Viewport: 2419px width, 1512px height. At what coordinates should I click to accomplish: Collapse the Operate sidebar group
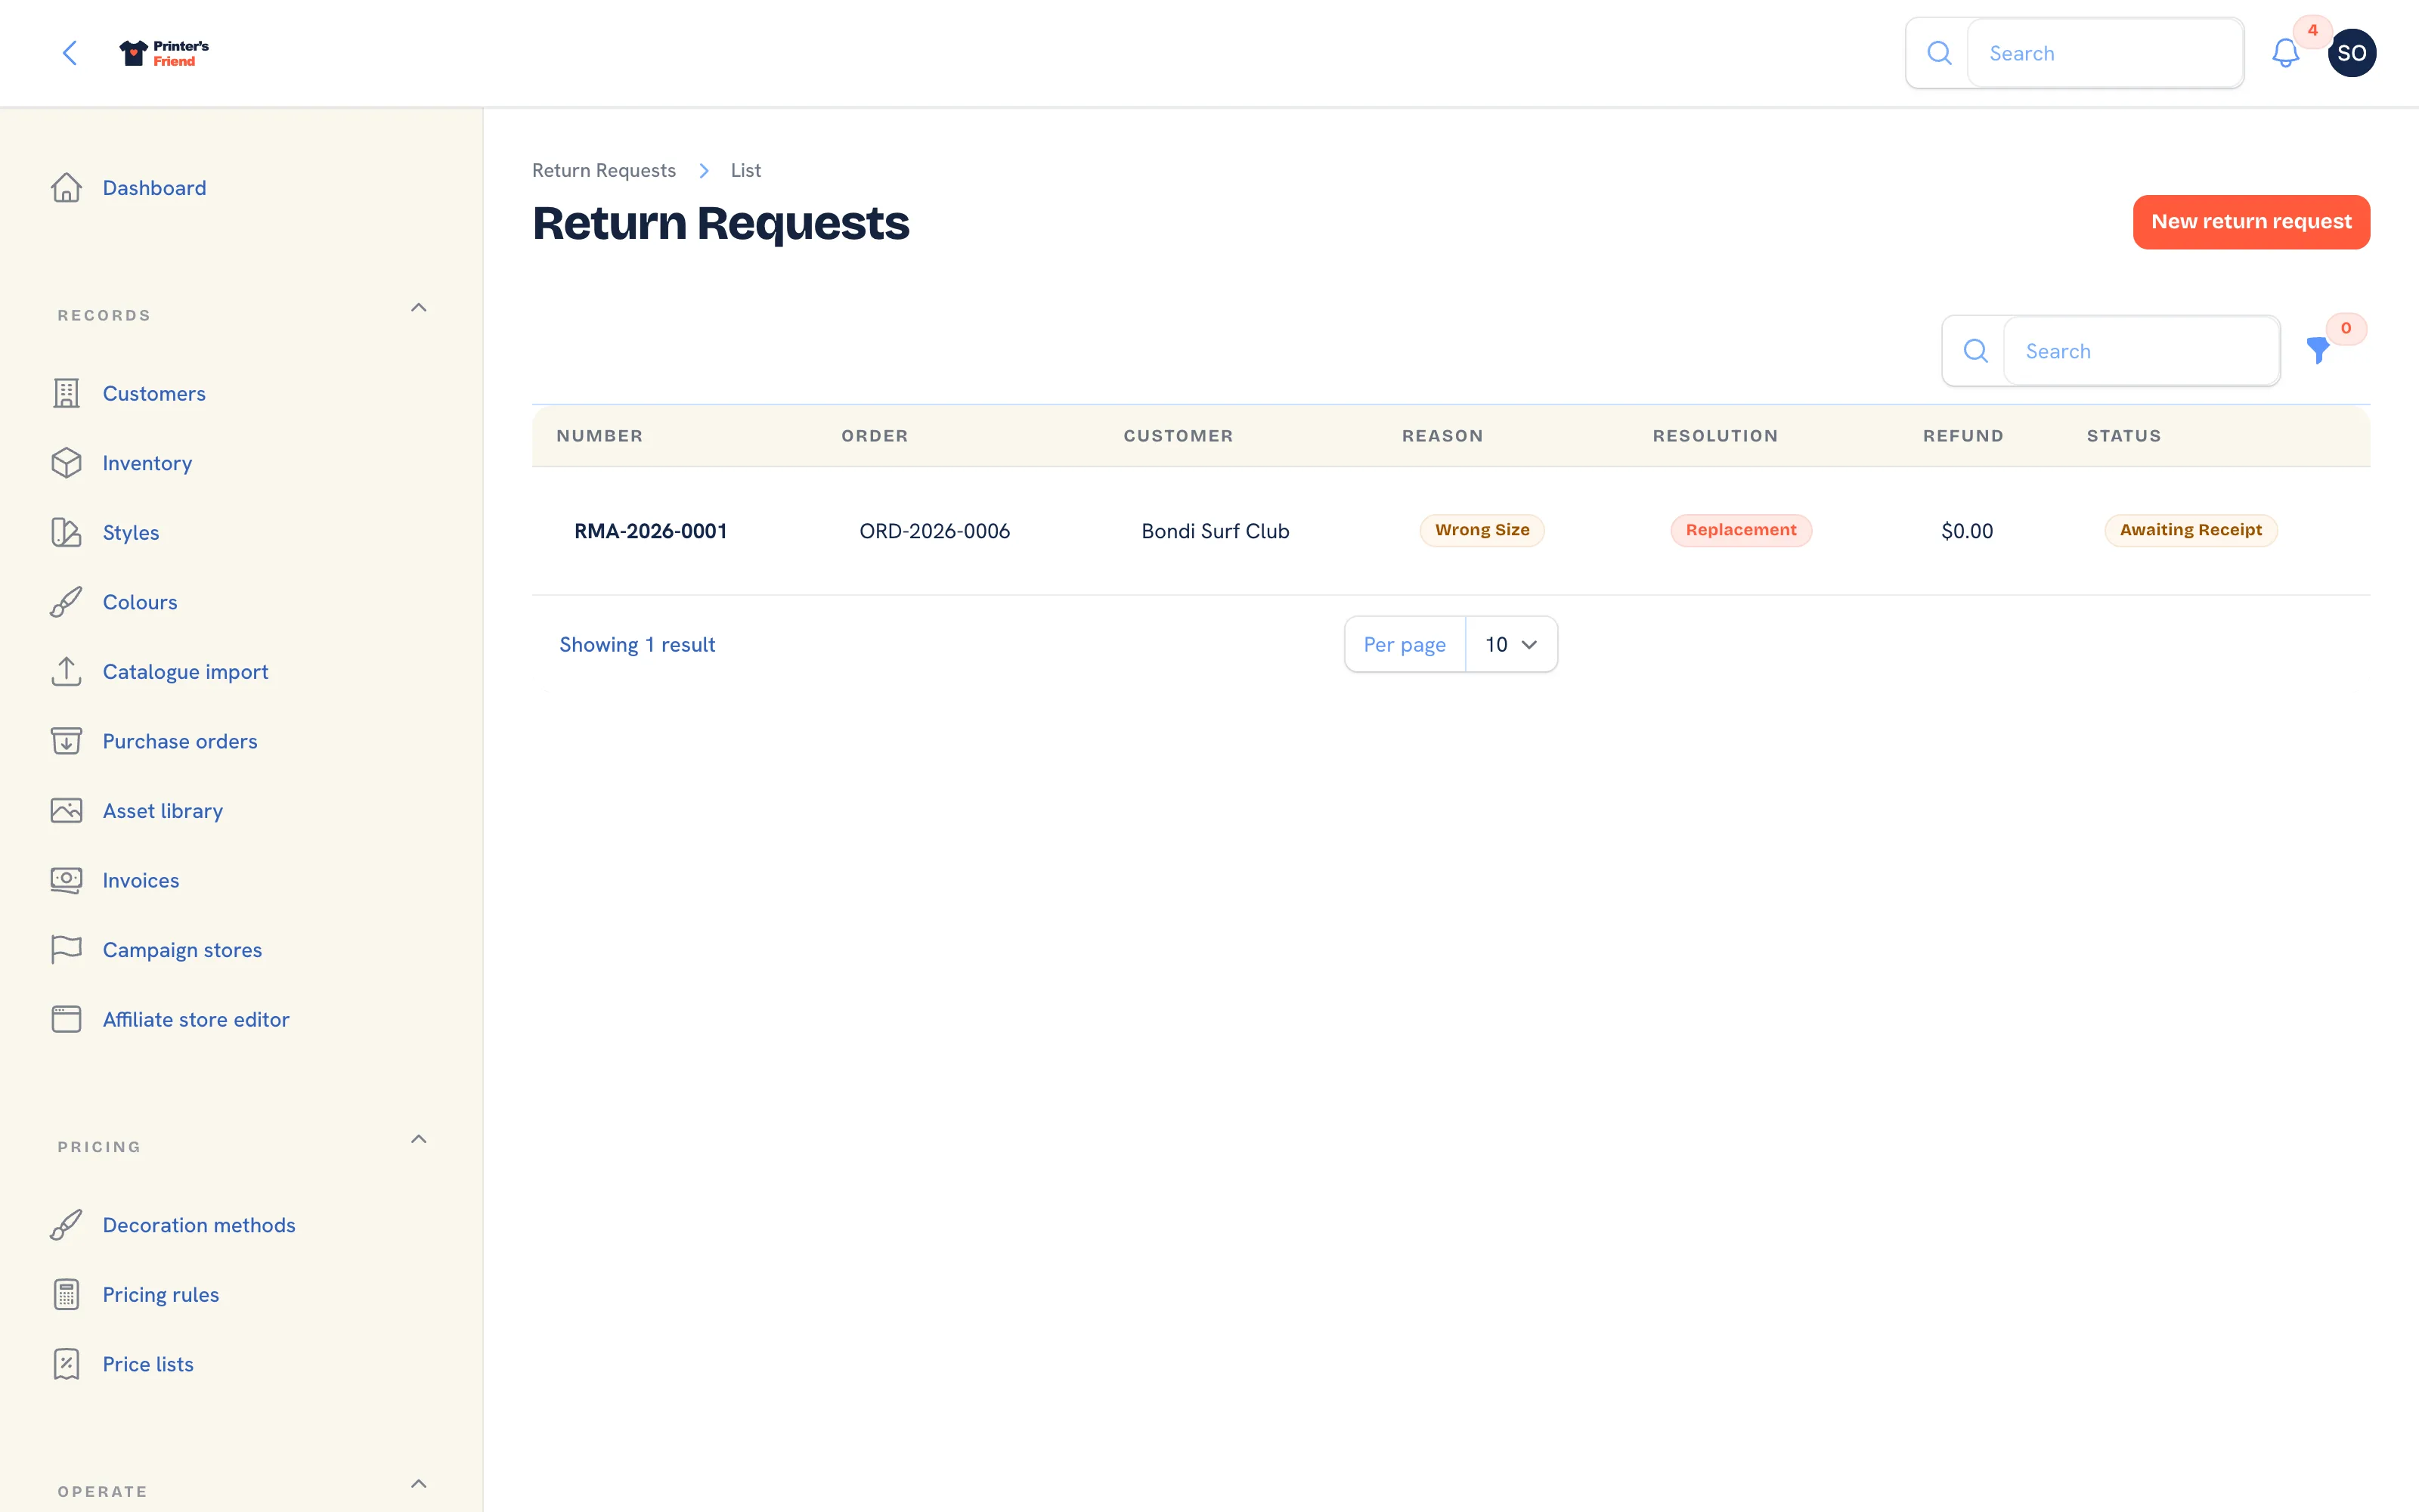click(x=419, y=1484)
